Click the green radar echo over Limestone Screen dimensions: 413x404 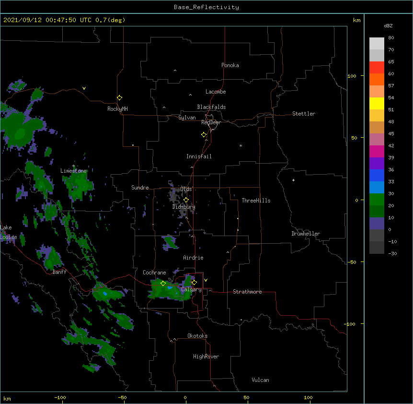pyautogui.click(x=79, y=185)
